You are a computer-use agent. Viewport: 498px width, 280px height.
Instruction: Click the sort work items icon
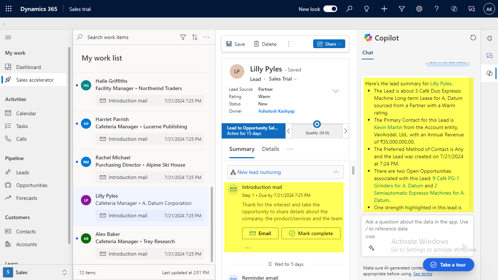click(x=195, y=37)
